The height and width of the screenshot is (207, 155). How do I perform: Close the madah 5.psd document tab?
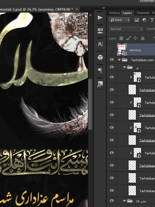77,9
